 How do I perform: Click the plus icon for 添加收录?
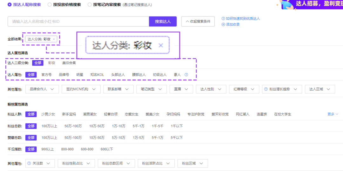tap(223, 24)
